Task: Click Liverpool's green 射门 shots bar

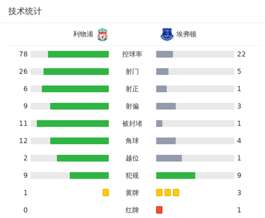Action: click(76, 72)
